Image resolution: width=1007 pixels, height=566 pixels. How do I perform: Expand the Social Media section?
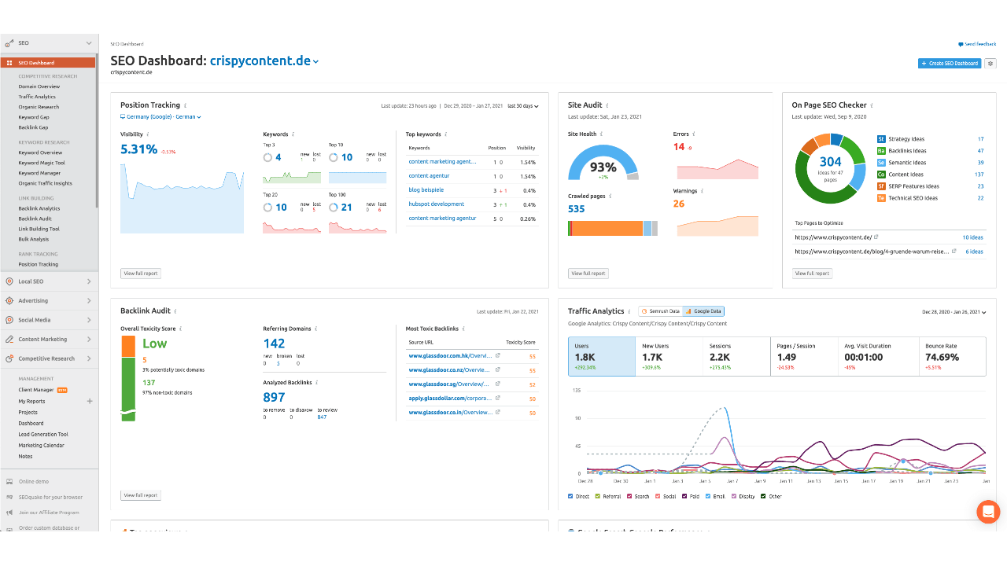coord(49,320)
